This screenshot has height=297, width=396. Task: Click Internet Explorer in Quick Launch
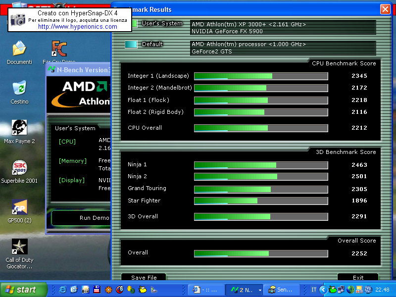63,290
